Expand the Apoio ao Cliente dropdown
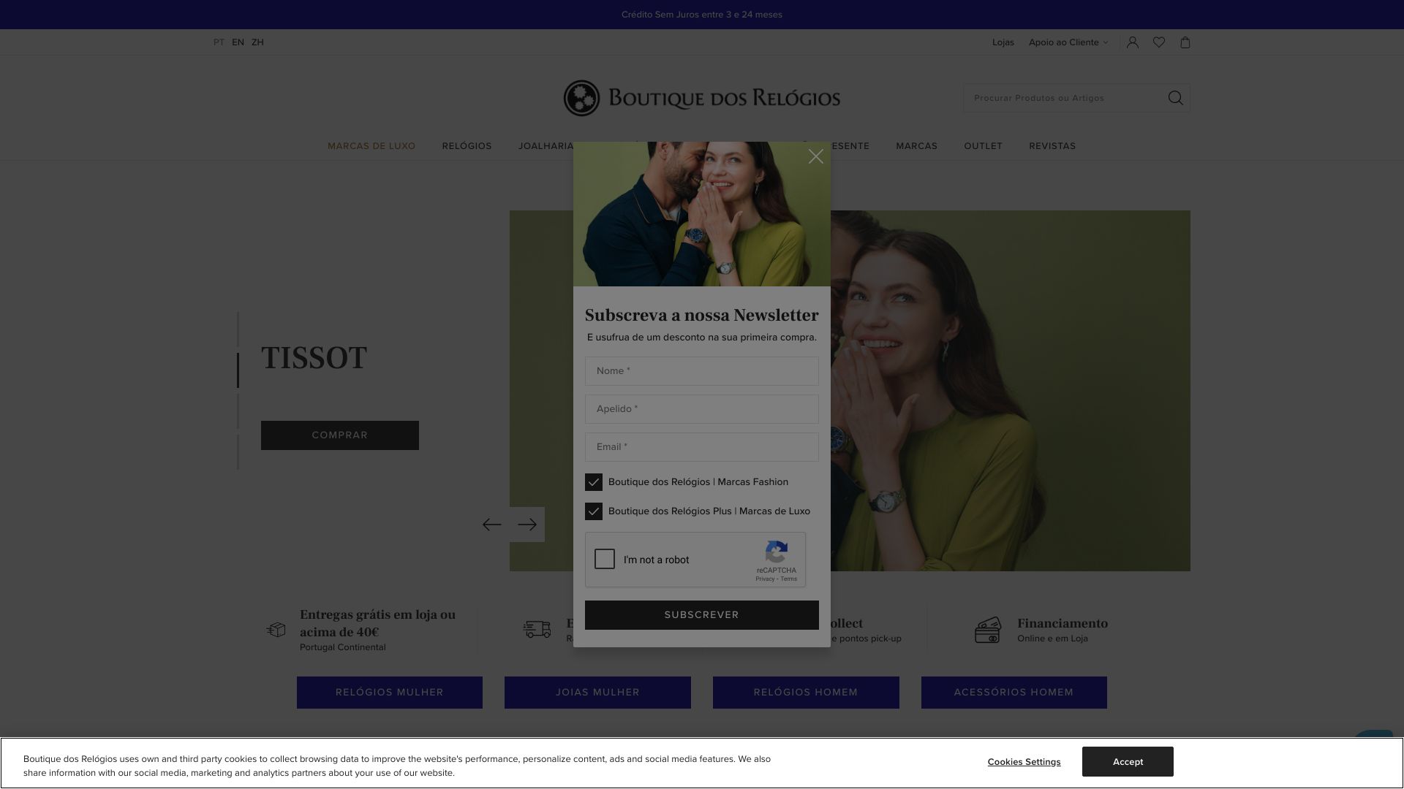This screenshot has height=789, width=1404. 1068,42
